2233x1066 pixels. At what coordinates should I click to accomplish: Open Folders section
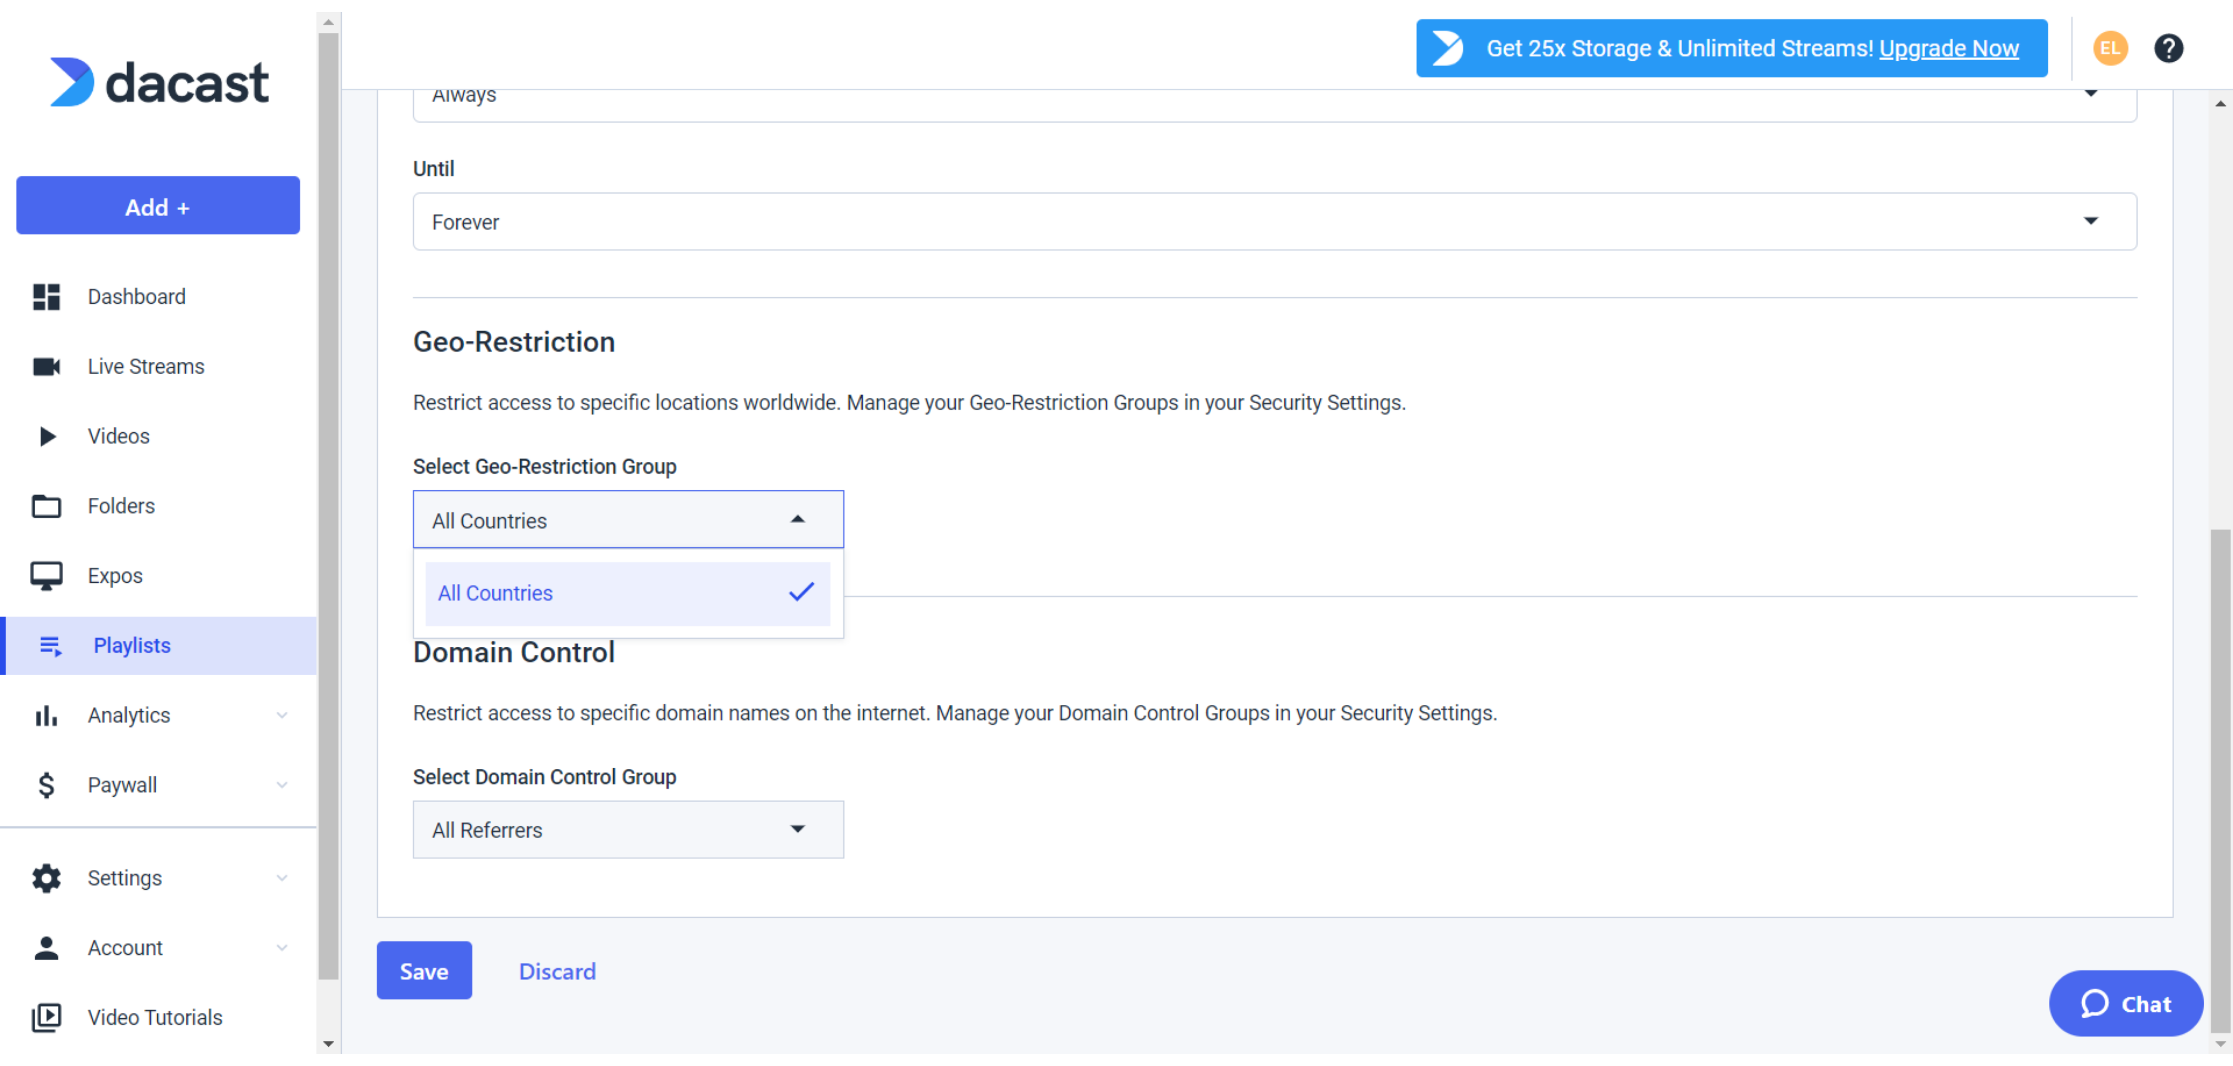click(x=121, y=506)
